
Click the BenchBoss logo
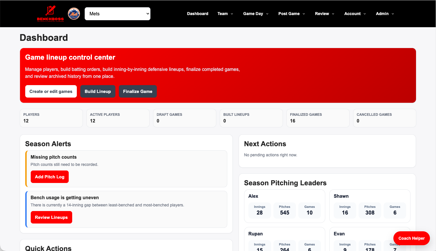pyautogui.click(x=50, y=14)
